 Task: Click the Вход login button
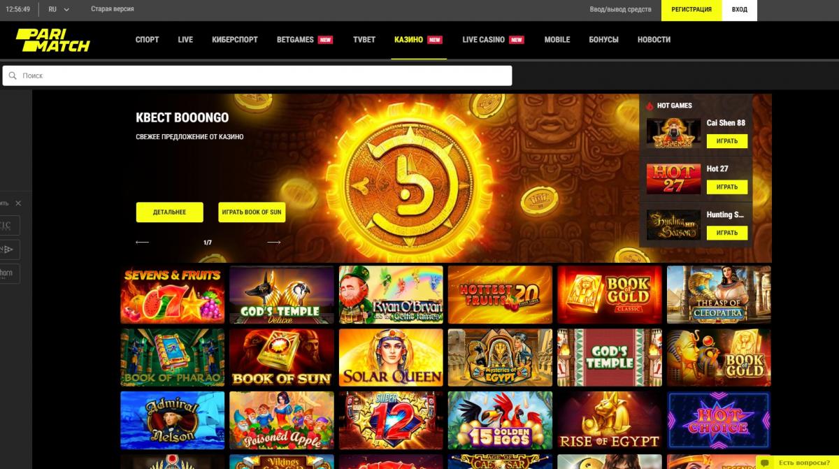coord(740,10)
